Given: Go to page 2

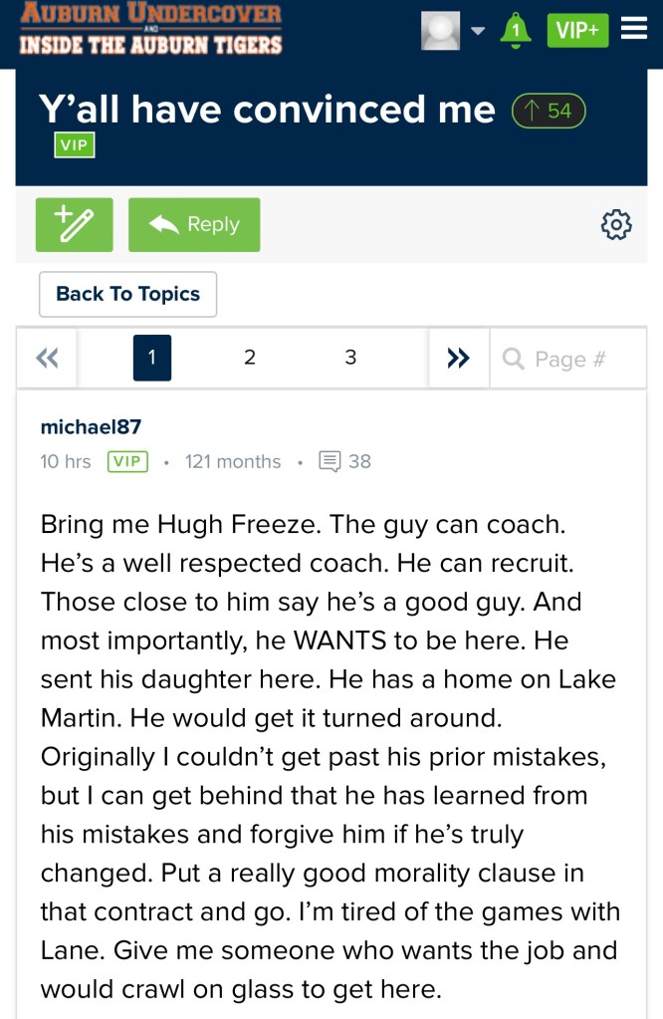Looking at the screenshot, I should [250, 358].
